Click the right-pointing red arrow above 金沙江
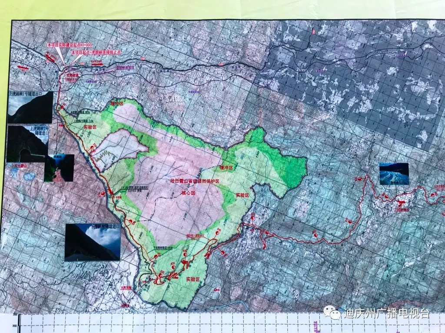The image size is (445, 333). point(97,65)
